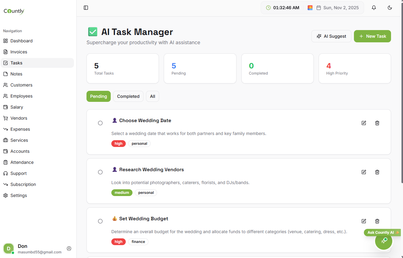Click the high tag on Choose Wedding Date

pos(118,144)
